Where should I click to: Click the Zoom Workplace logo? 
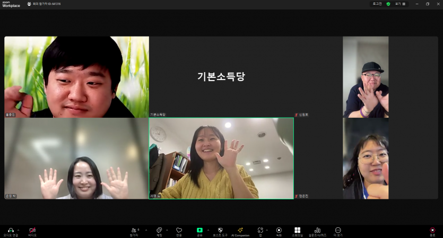[11, 4]
